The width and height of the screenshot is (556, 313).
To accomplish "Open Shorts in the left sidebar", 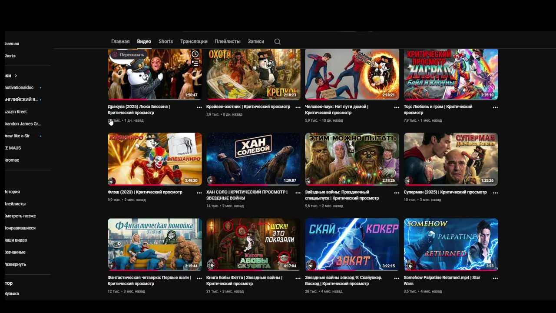I will pos(10,56).
